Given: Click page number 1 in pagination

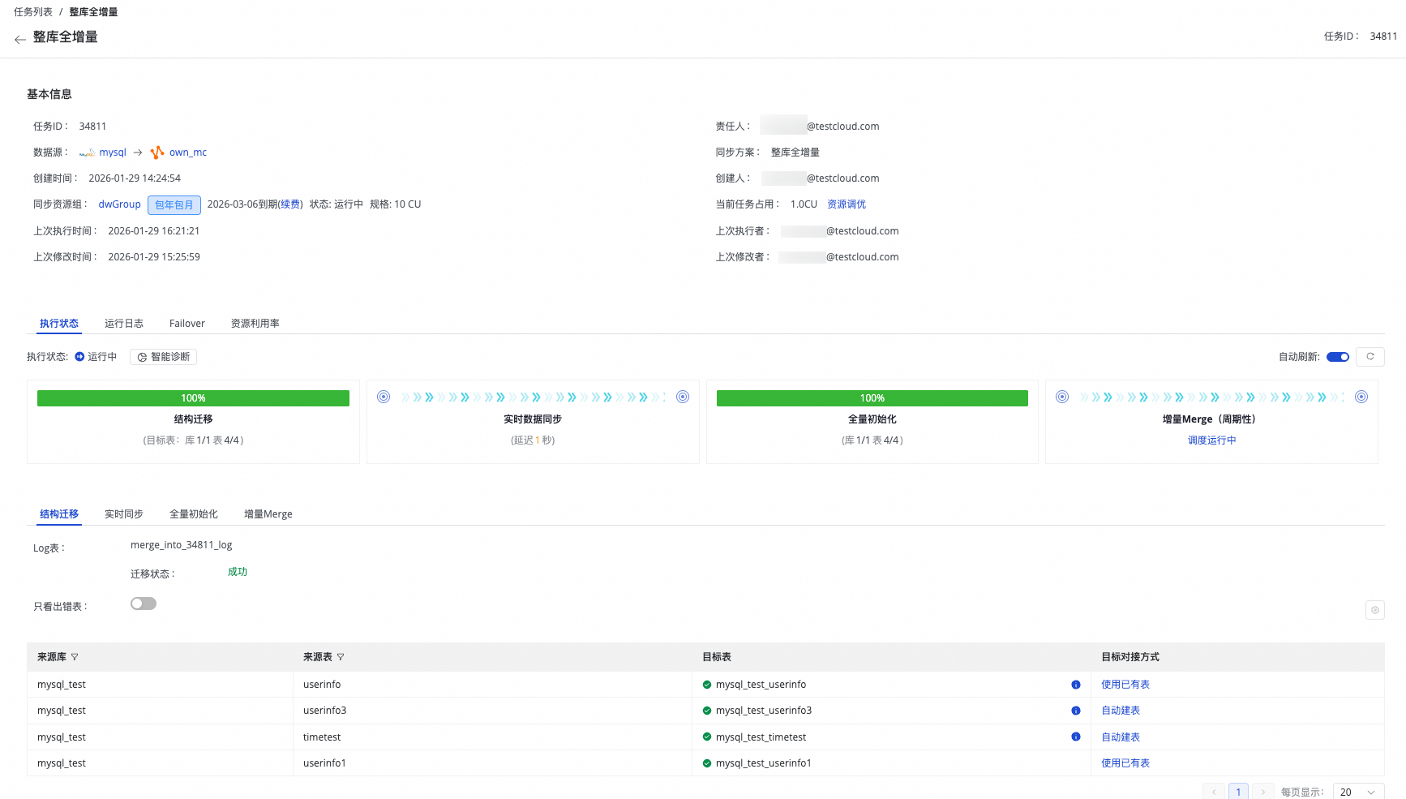Looking at the screenshot, I should tap(1238, 792).
